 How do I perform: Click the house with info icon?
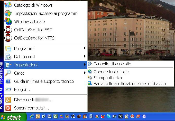[126, 117]
